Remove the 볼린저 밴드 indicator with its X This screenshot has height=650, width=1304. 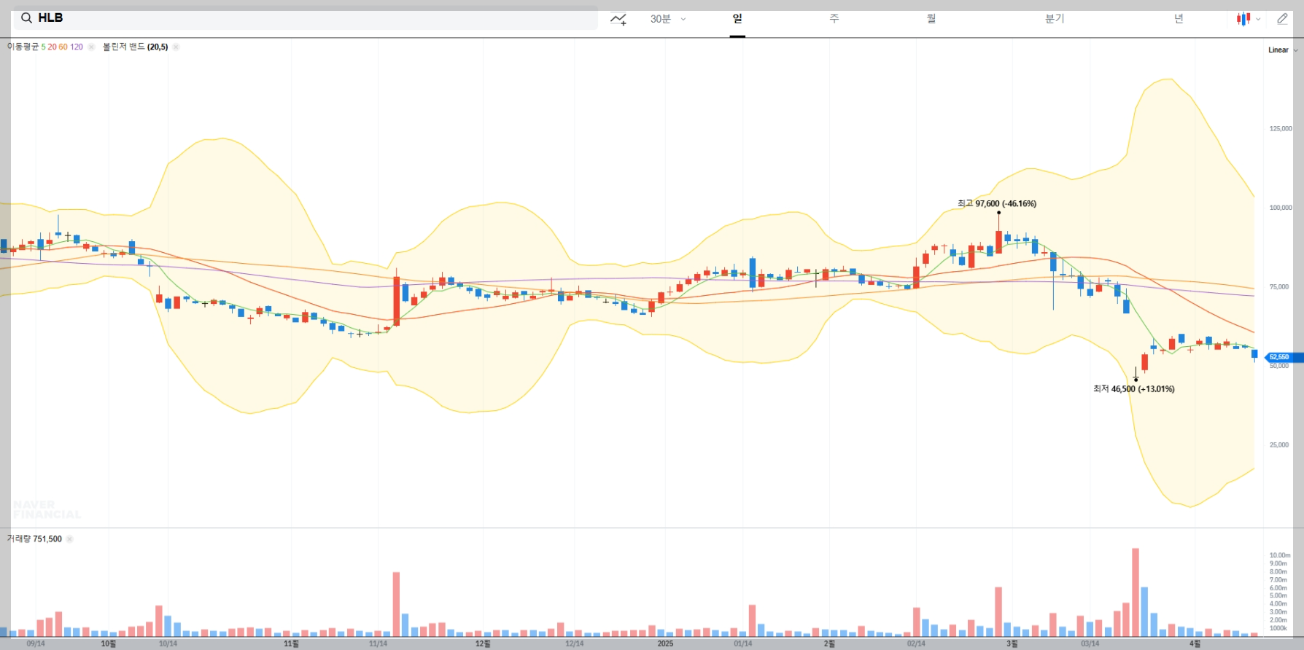tap(176, 47)
